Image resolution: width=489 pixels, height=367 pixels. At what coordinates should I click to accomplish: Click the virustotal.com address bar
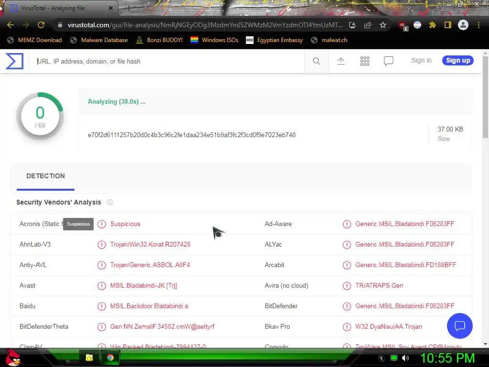(205, 25)
